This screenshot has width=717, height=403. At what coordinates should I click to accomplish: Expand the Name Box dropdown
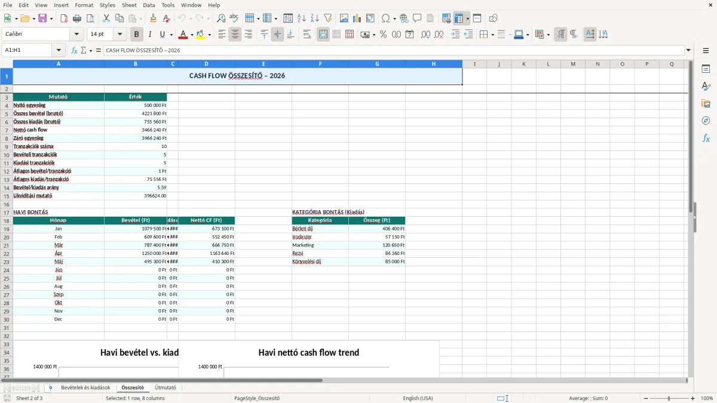(59, 51)
